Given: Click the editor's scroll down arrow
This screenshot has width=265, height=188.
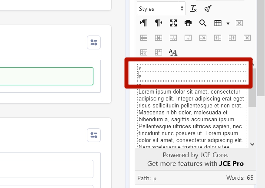Looking at the screenshot, I should (252, 144).
